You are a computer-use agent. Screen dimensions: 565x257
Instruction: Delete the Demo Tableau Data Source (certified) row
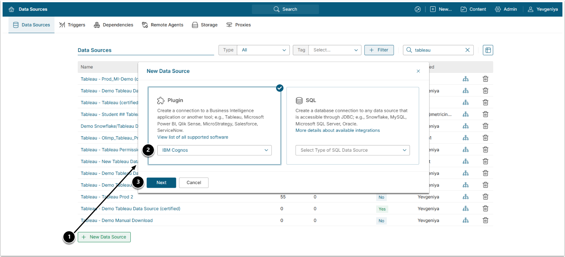click(485, 209)
